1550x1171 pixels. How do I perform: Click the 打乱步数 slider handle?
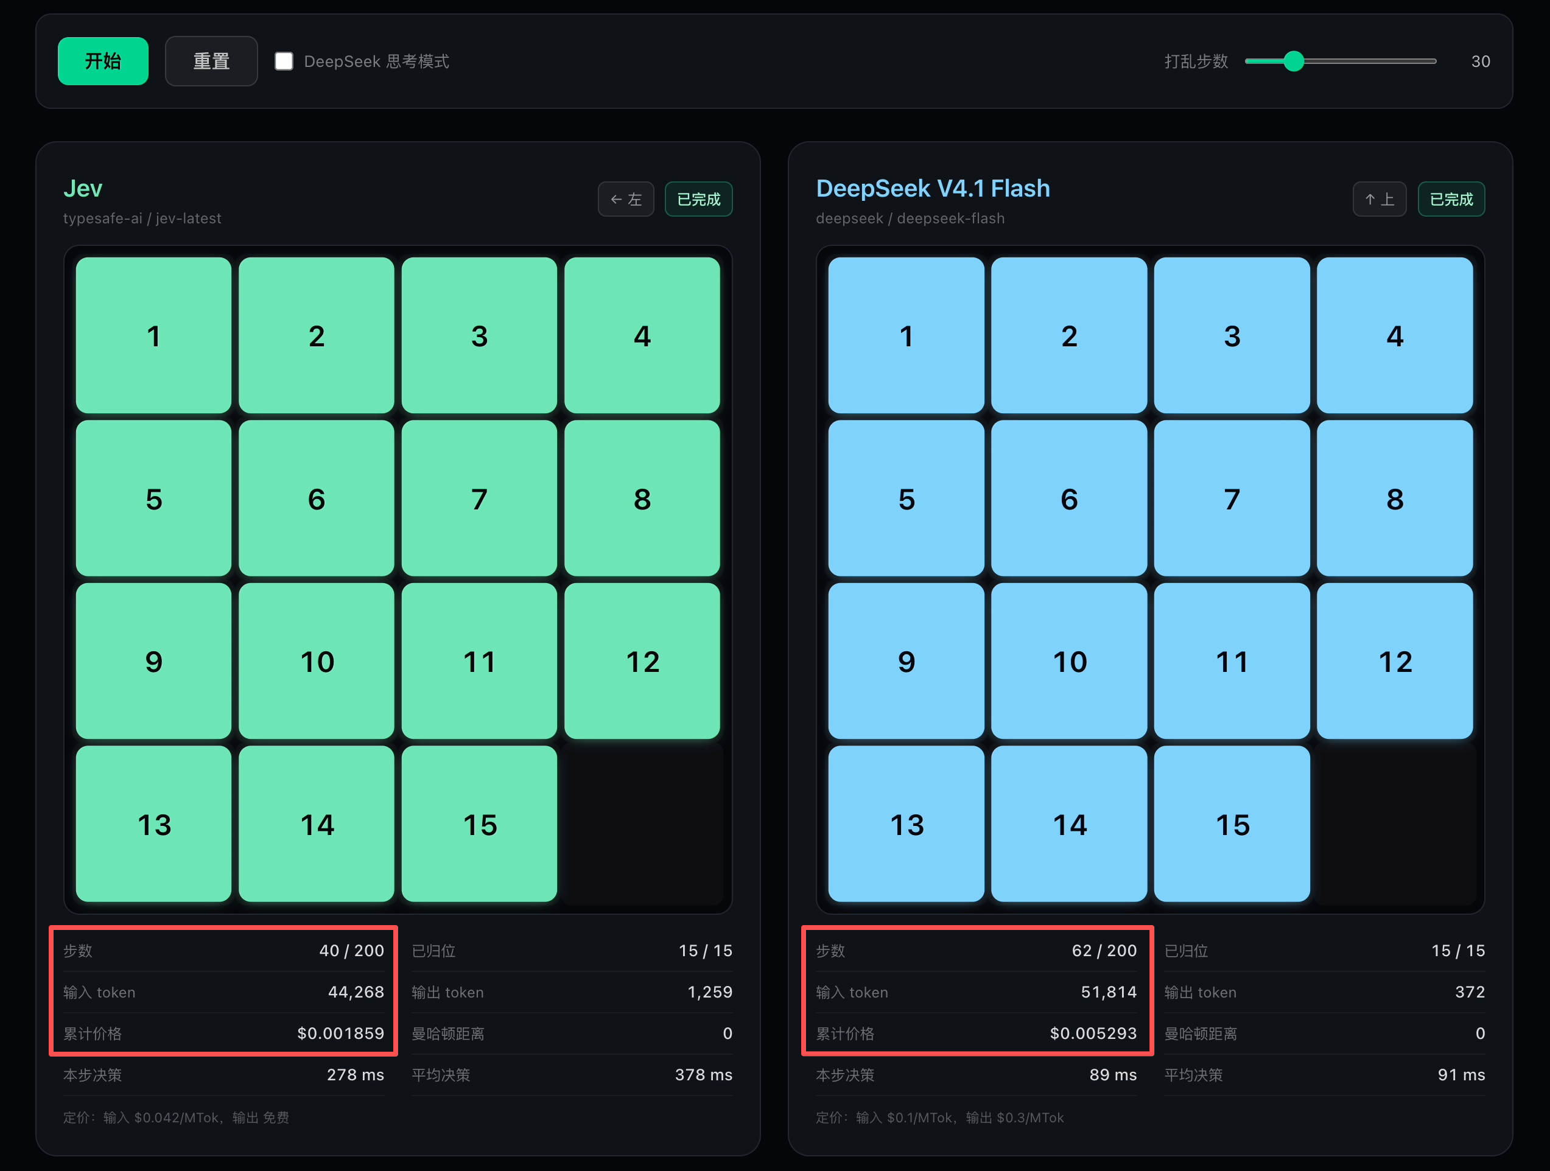1294,61
